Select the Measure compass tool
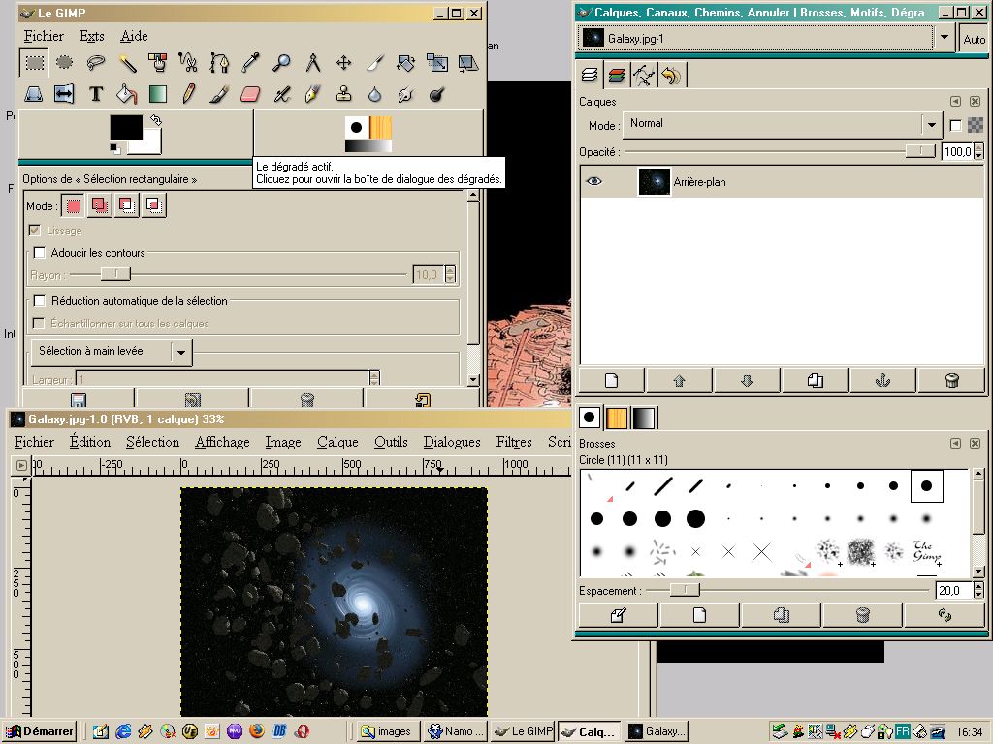The height and width of the screenshot is (744, 993). coord(313,63)
